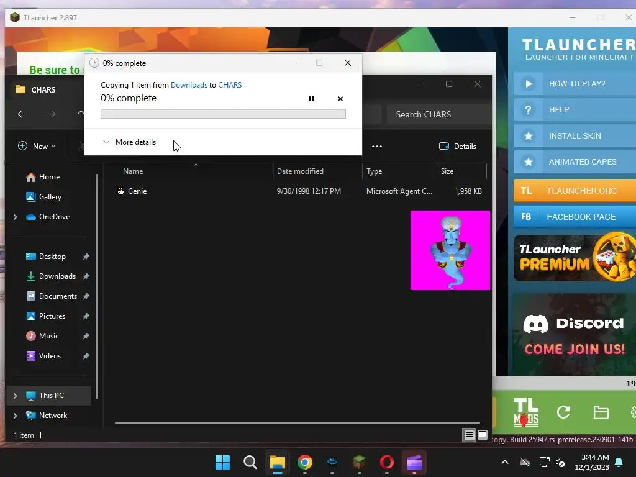Open Home in navigation pane
This screenshot has width=636, height=477.
(43, 177)
